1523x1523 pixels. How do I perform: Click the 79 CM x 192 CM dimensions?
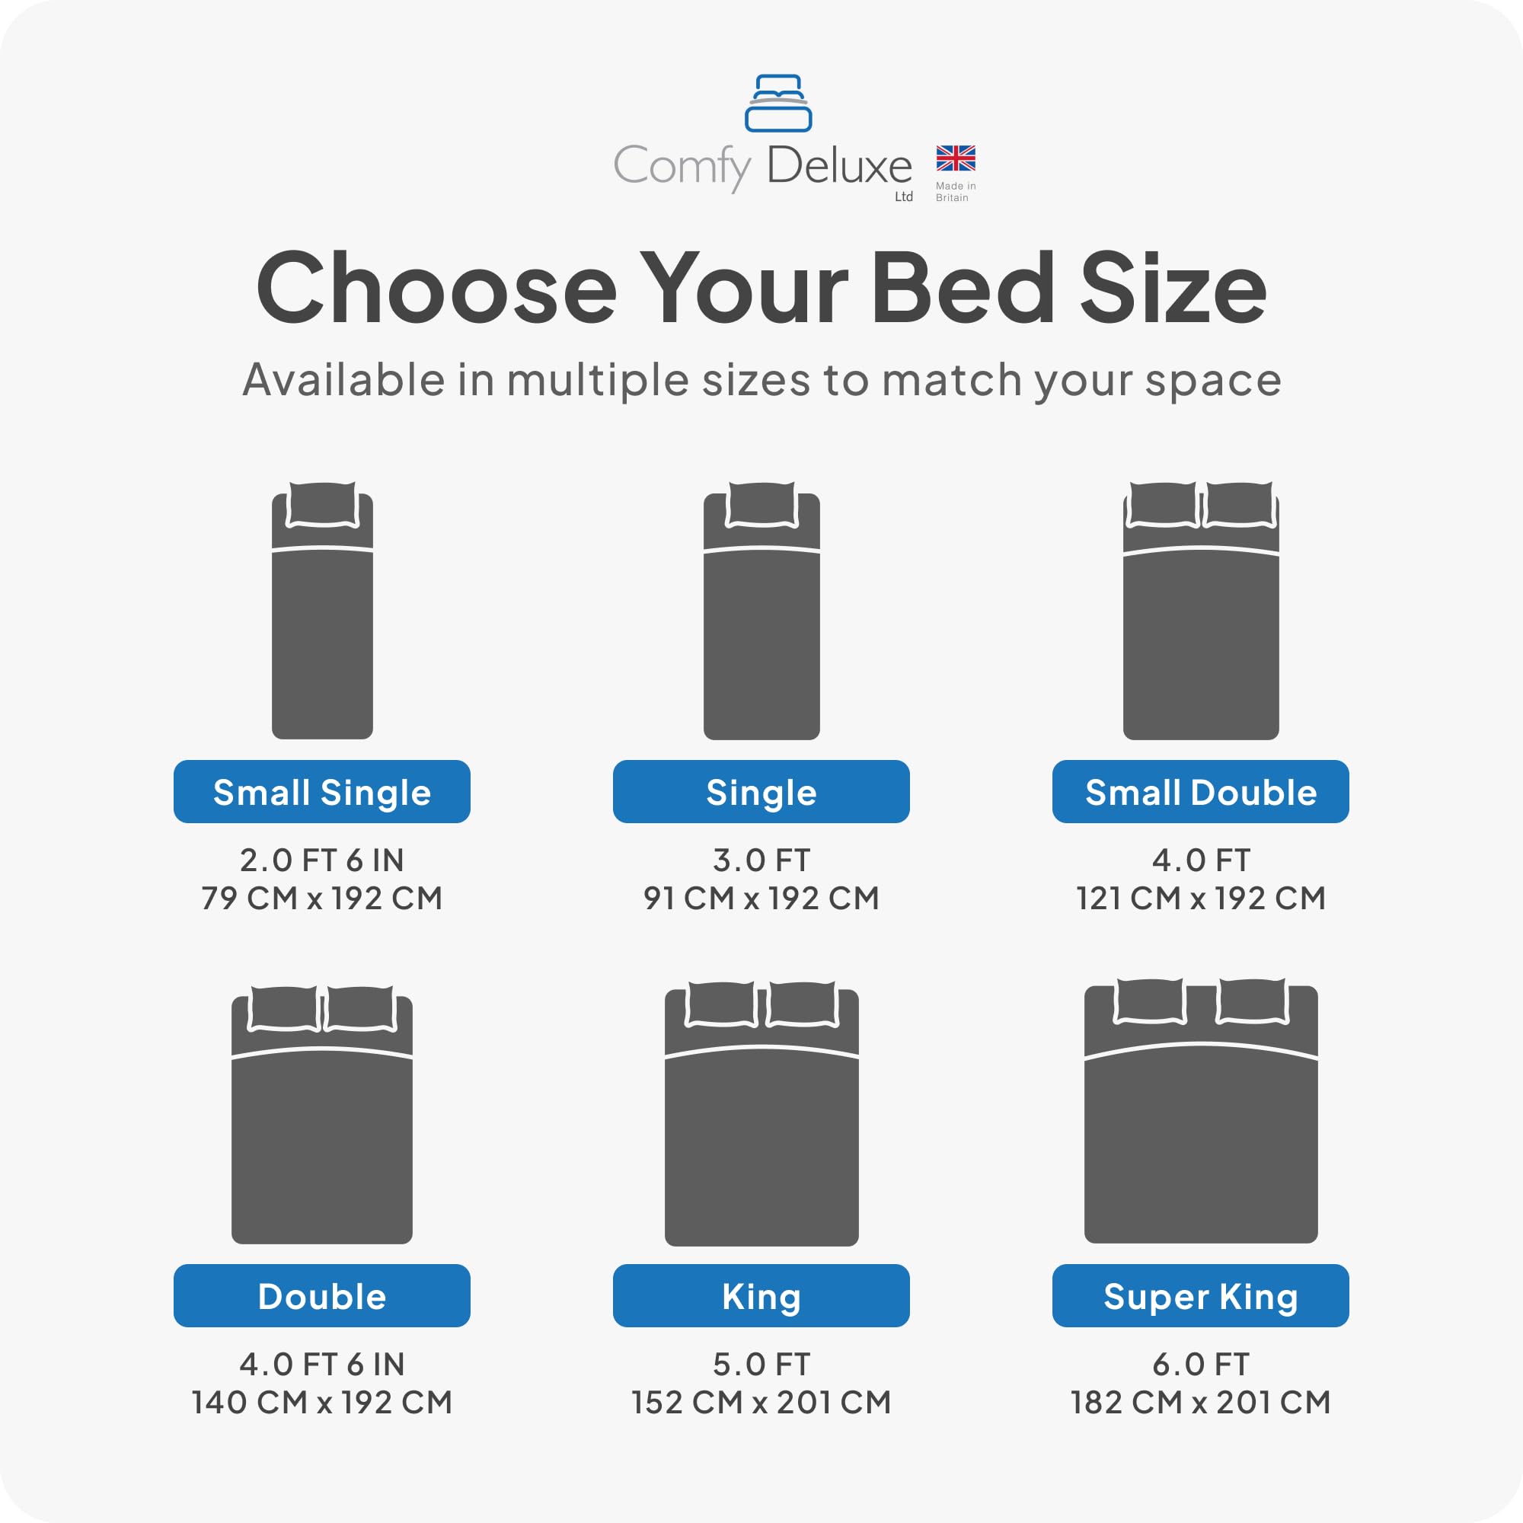321,898
